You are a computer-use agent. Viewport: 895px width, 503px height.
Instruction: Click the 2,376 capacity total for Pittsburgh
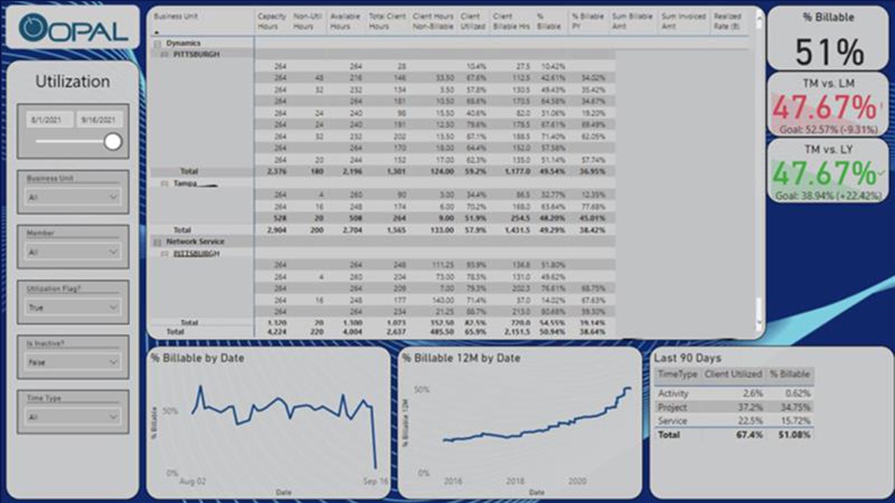pos(278,171)
